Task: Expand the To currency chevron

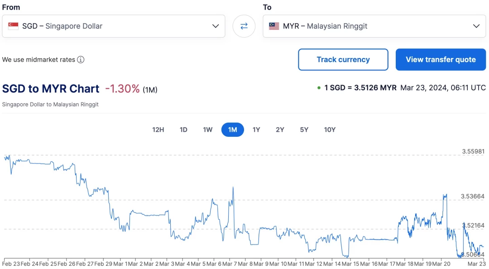Action: coord(476,26)
